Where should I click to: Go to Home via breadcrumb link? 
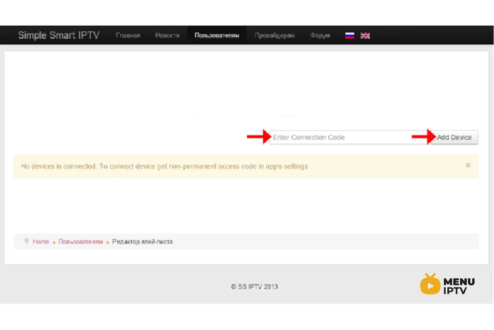click(41, 242)
